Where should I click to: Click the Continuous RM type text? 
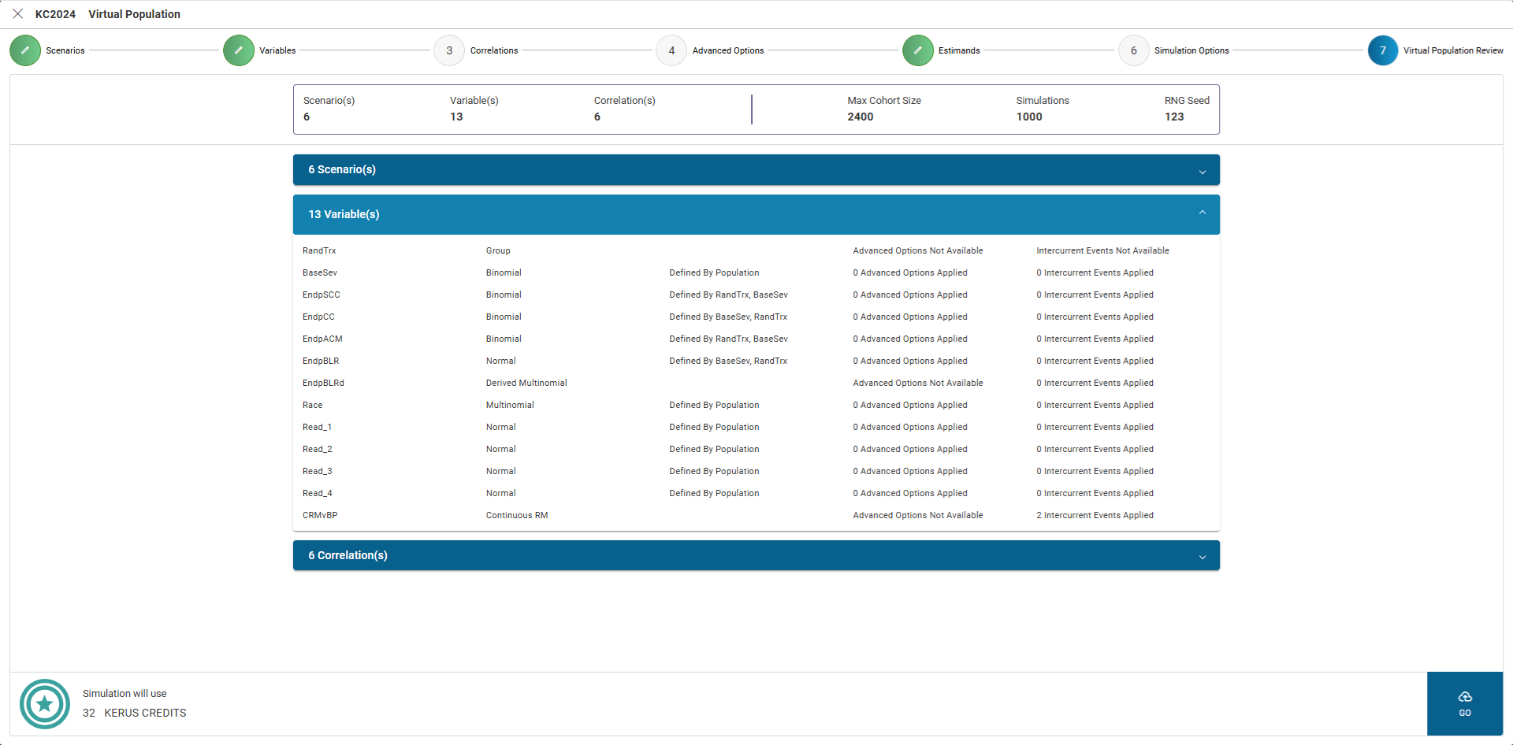point(517,515)
